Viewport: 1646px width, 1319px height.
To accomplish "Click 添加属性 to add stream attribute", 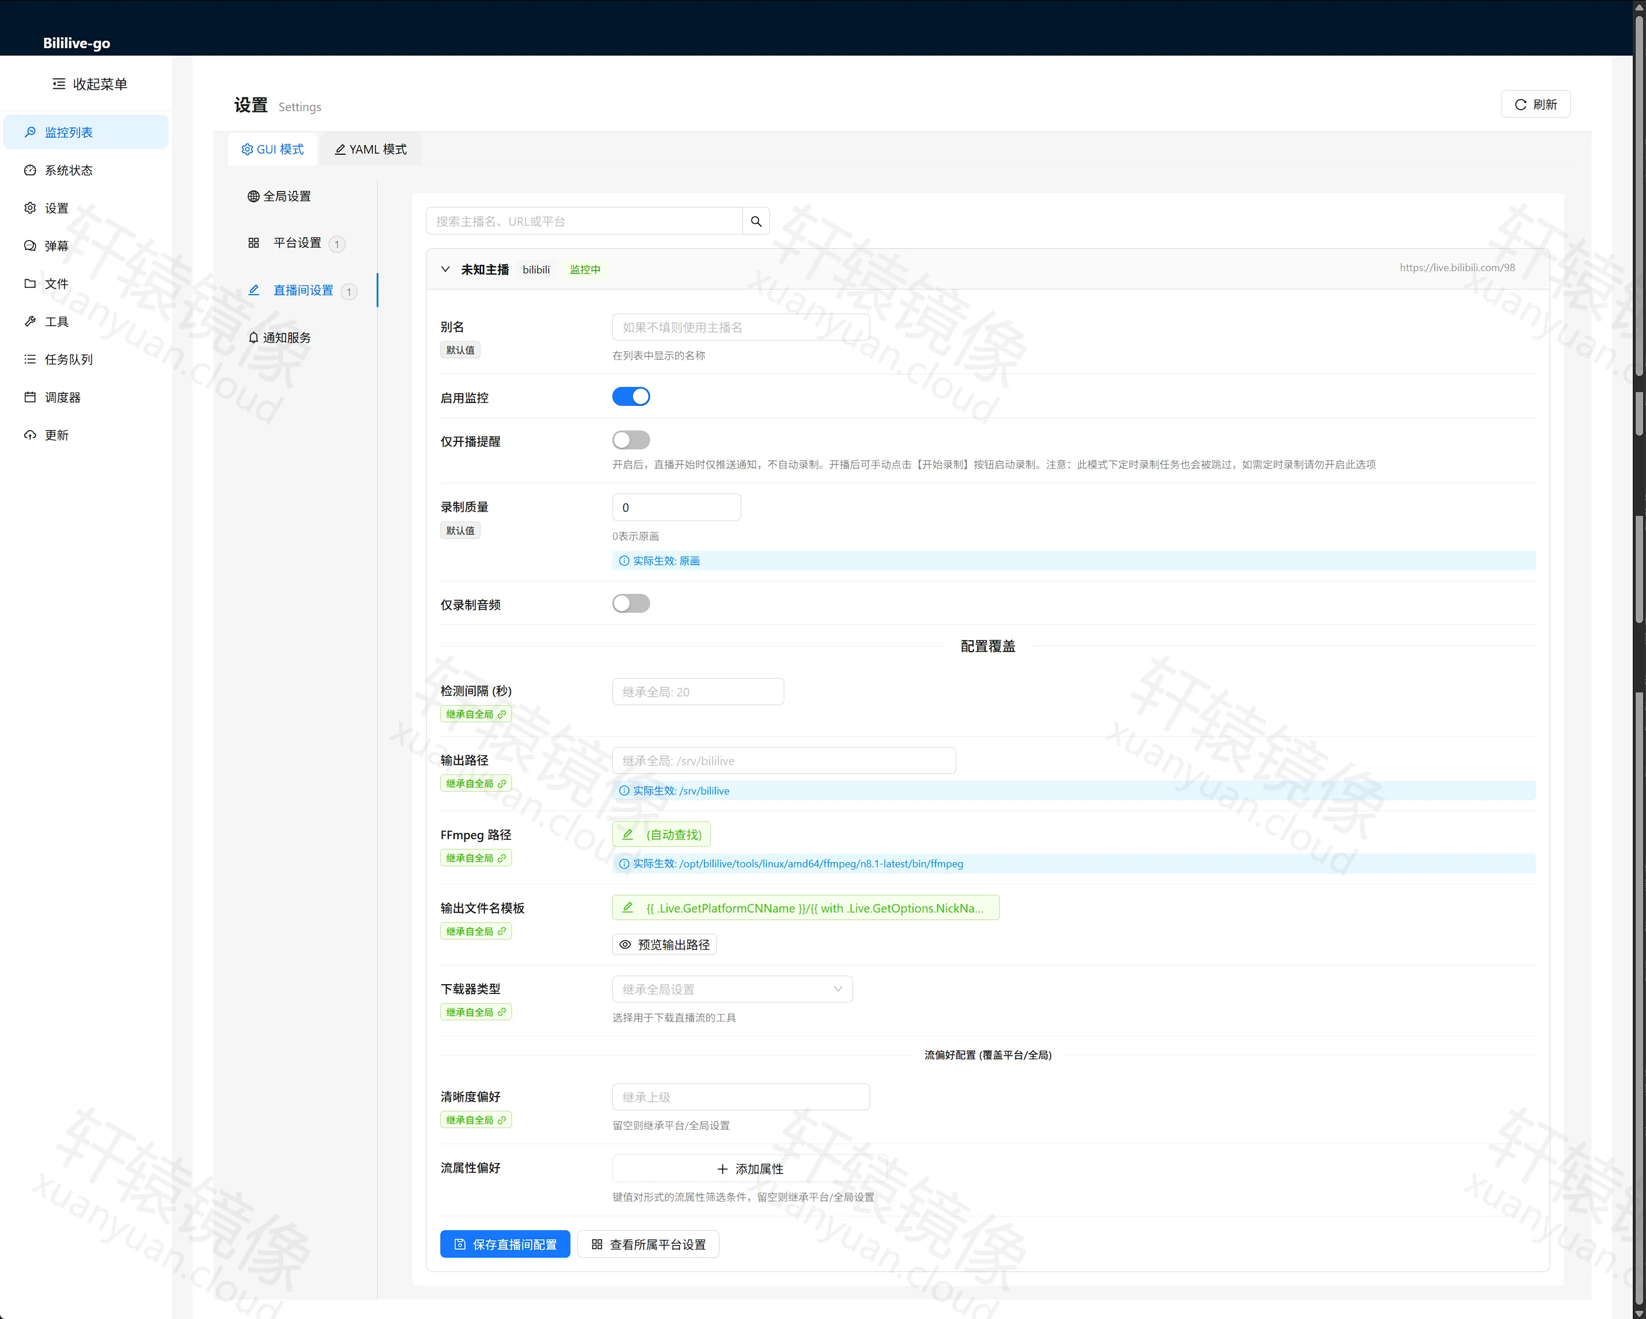I will point(750,1169).
